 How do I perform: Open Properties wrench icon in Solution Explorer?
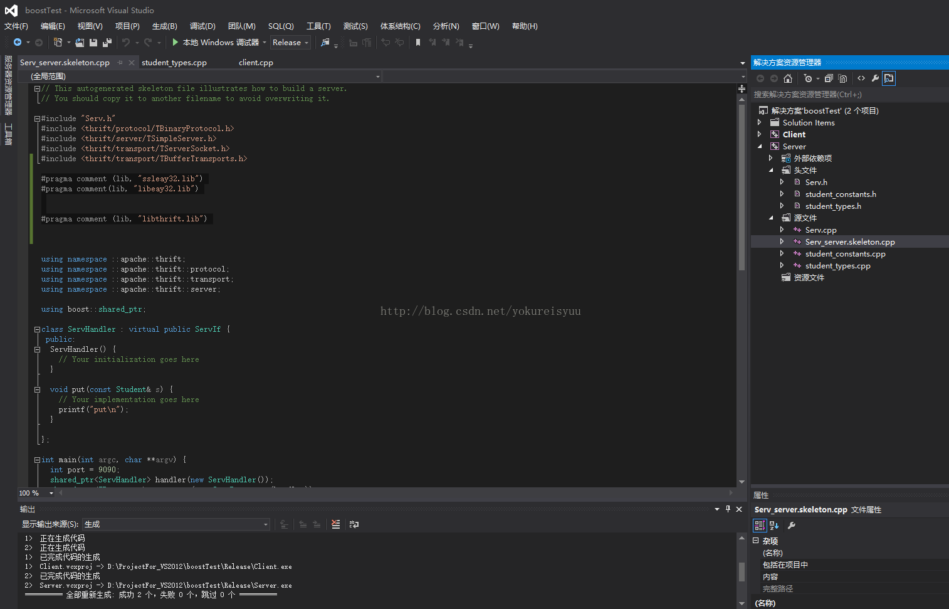pos(875,78)
